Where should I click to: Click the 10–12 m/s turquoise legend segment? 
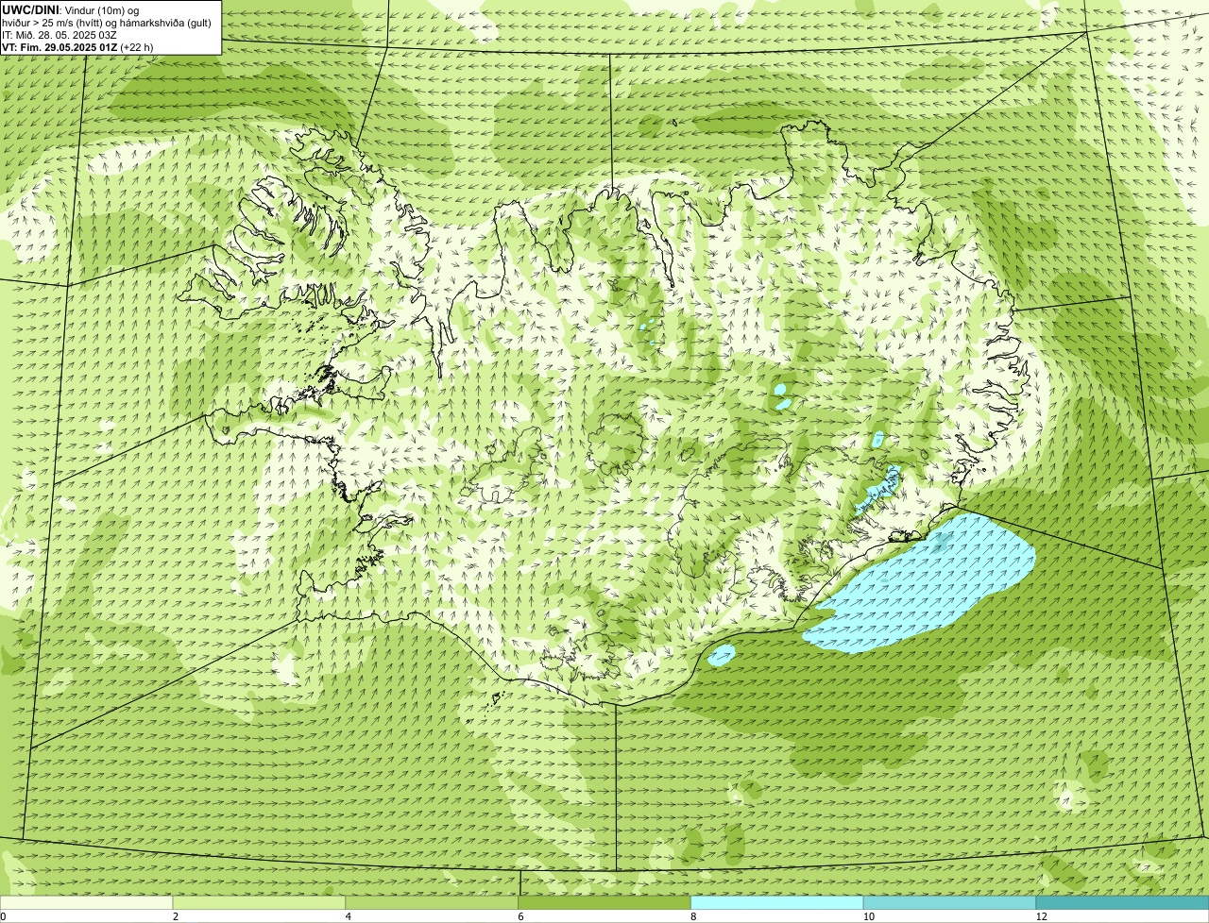coord(949,903)
